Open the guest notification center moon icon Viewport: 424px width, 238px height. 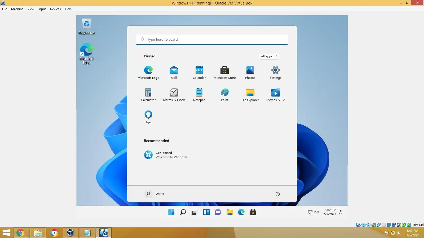click(x=341, y=212)
